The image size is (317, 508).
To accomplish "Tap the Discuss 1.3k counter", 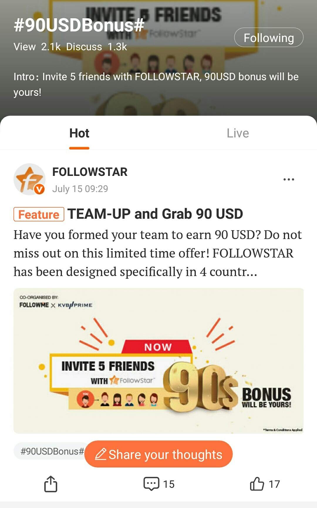I will [x=97, y=47].
